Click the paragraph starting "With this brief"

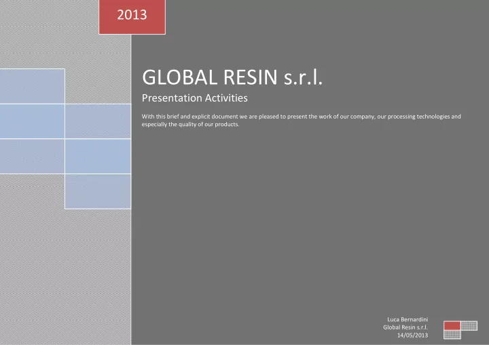[x=302, y=120]
